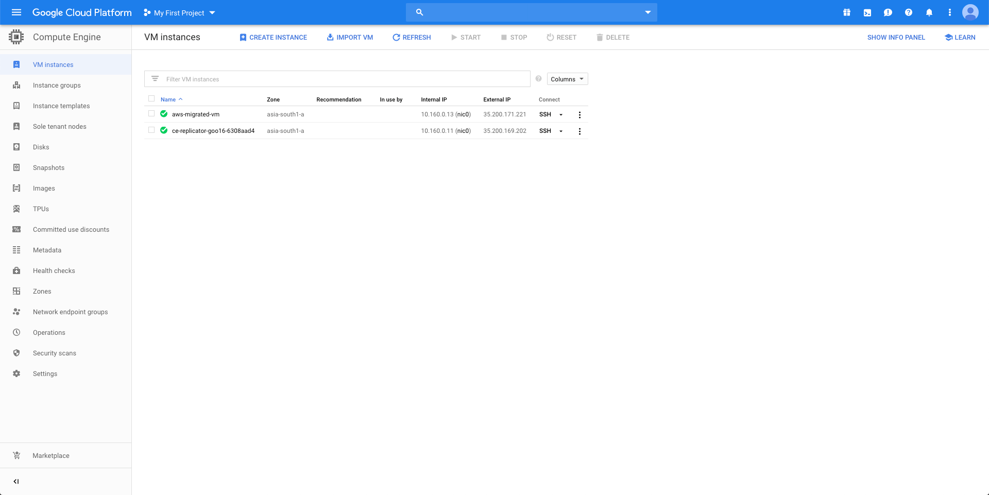Go to Metadata page
Image resolution: width=989 pixels, height=495 pixels.
coord(65,250)
